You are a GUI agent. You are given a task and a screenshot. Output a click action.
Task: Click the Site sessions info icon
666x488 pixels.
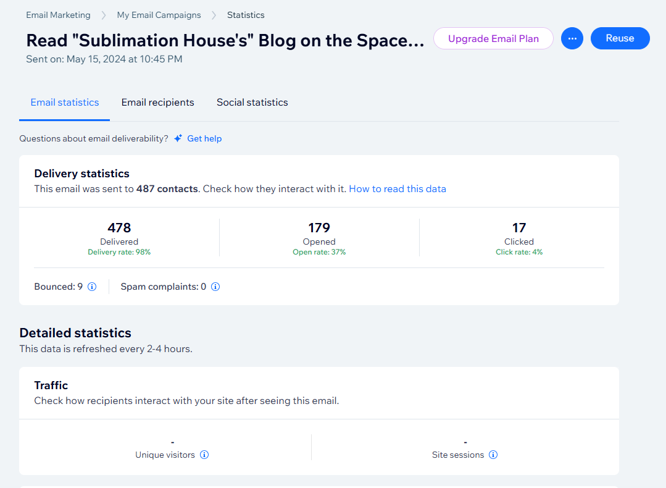(493, 455)
